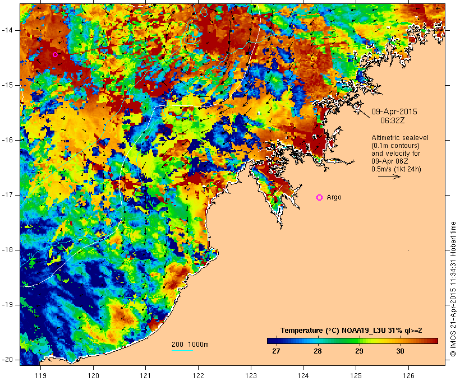The image size is (460, 381).
Task: Click the longitude label '120'
Action: (x=93, y=376)
